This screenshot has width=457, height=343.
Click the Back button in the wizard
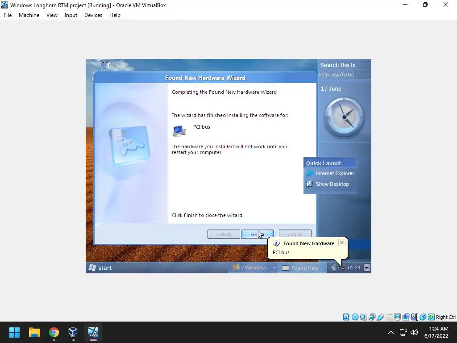(224, 234)
